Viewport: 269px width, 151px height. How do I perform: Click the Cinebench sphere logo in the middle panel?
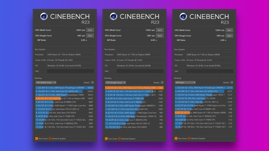coord(114,17)
